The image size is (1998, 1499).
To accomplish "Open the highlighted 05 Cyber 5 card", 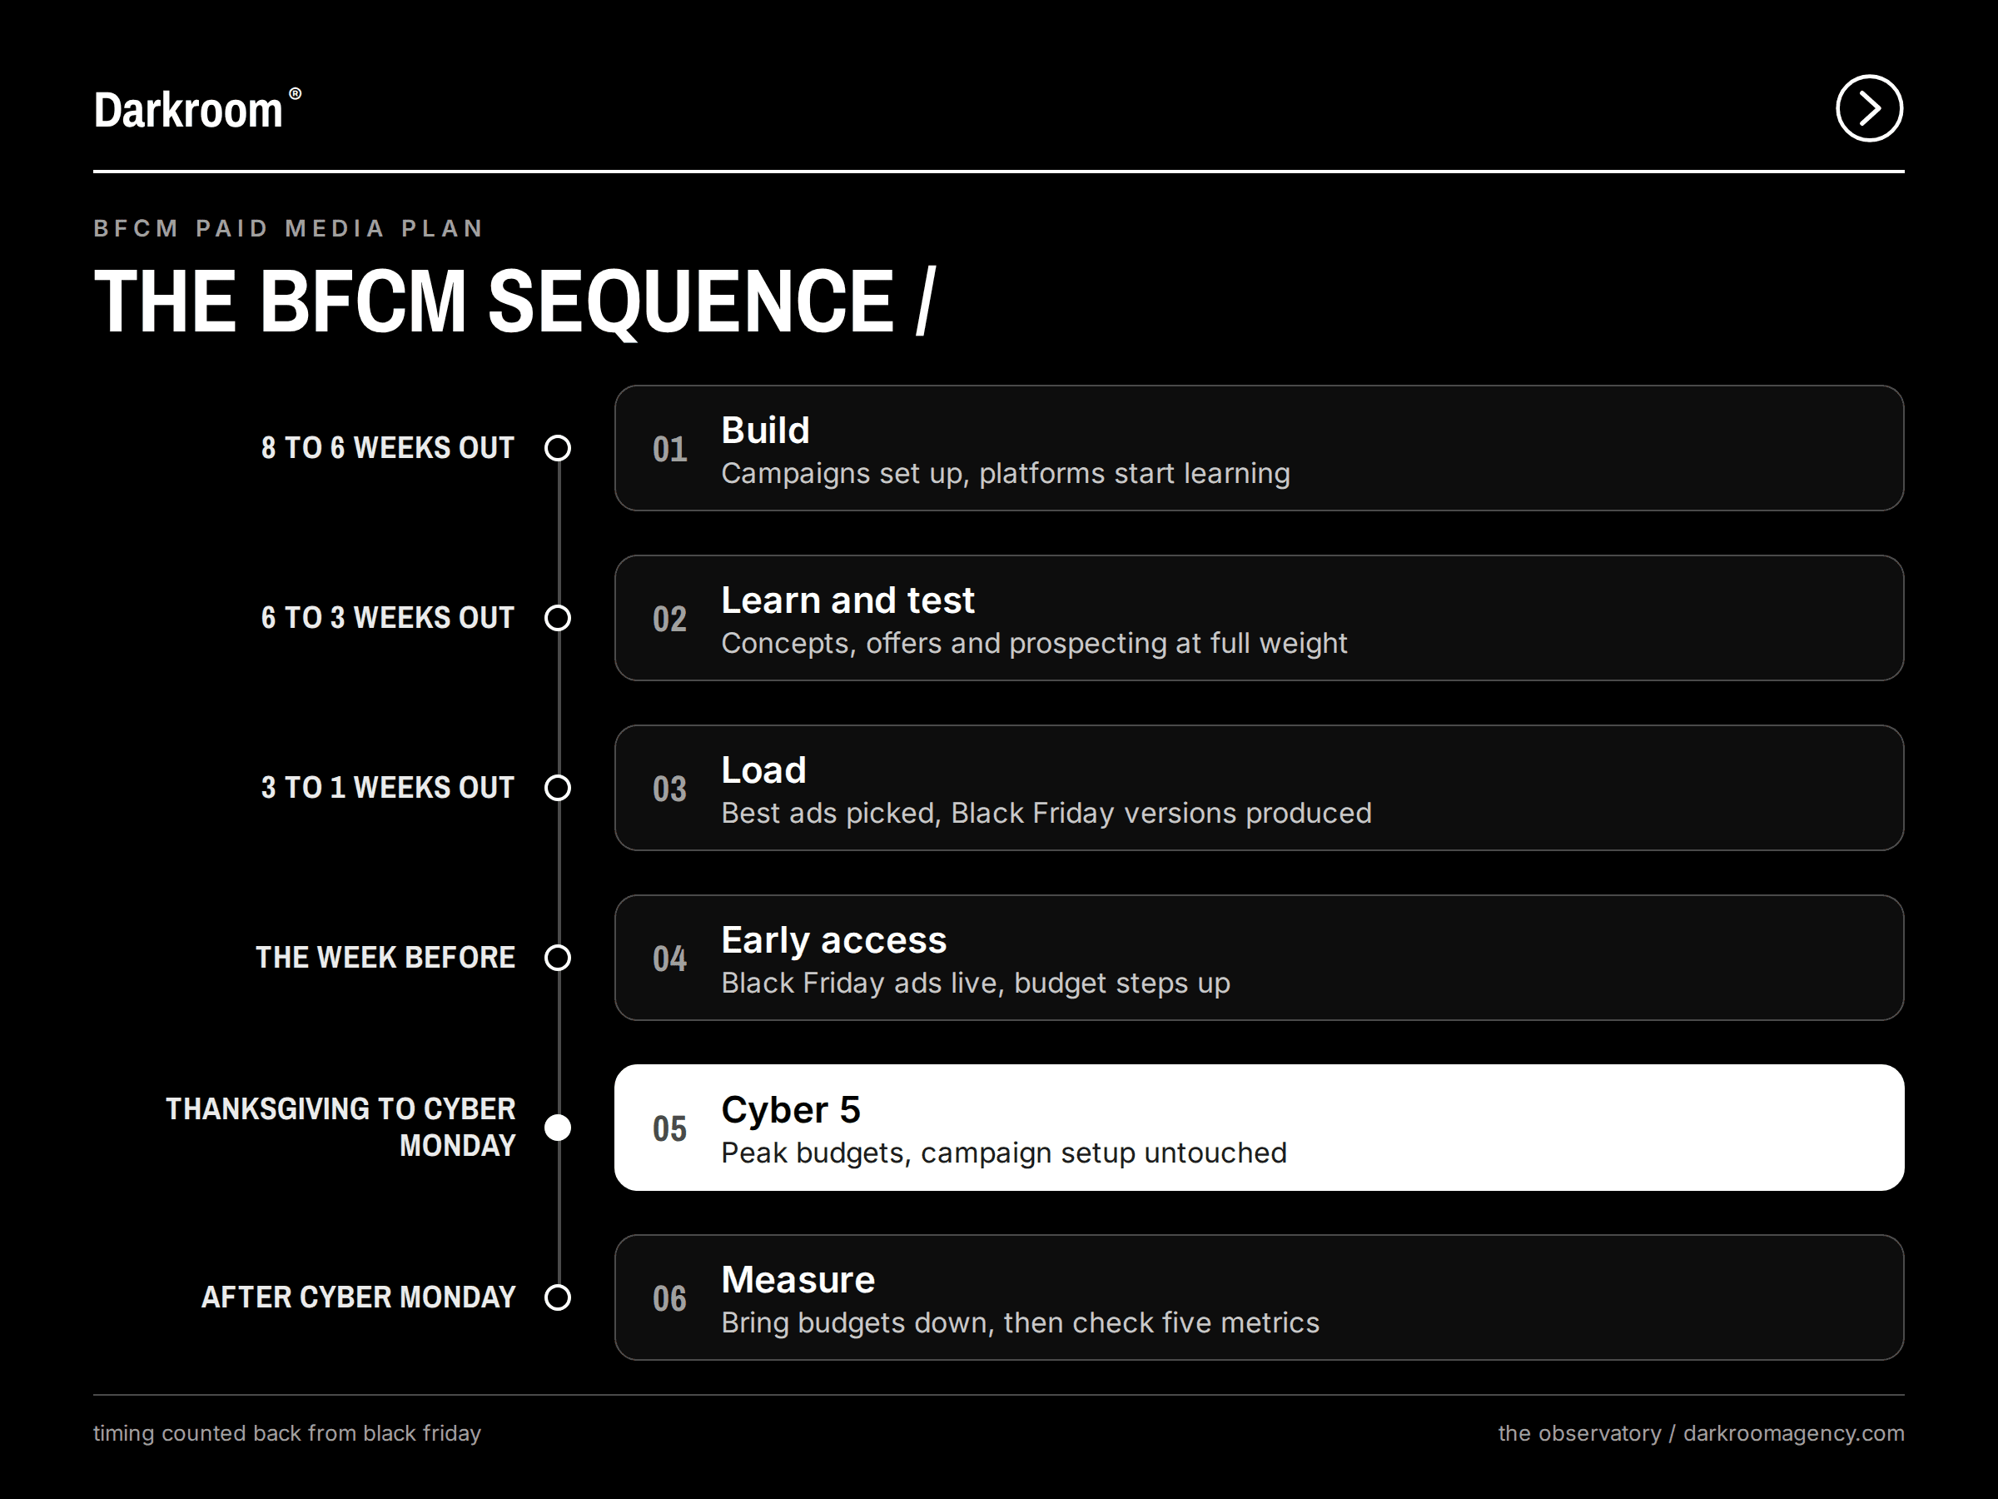I will tap(1259, 1128).
